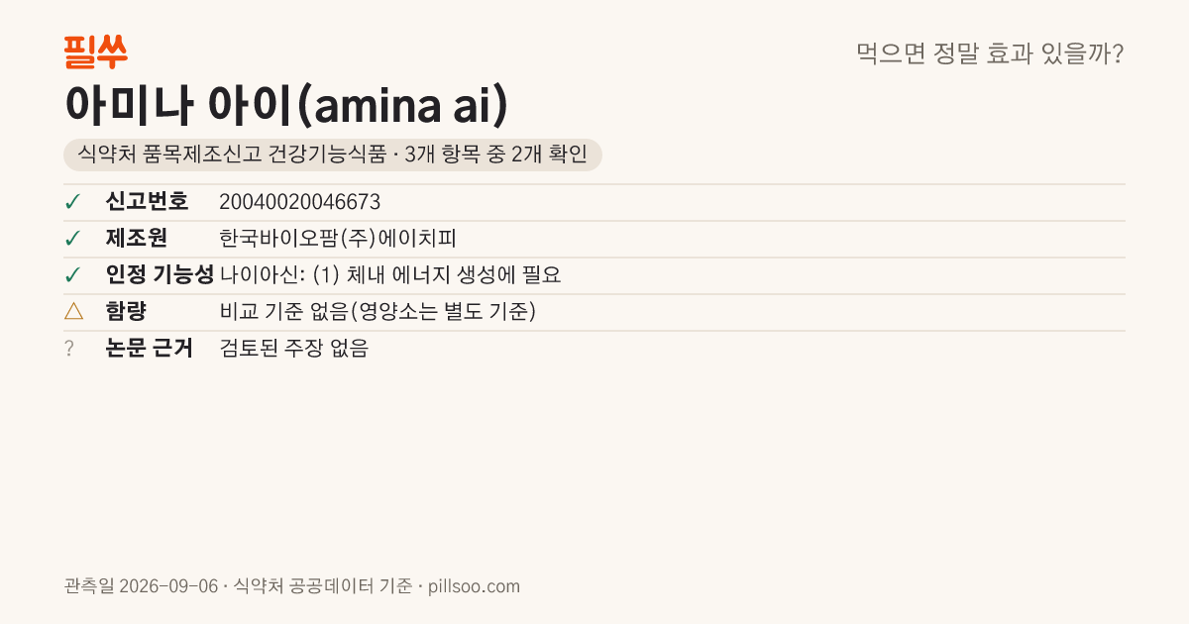Screen dimensions: 1189x624
Task: Select the 아미나 아이(amina ai) product title
Action: pyautogui.click(x=286, y=105)
